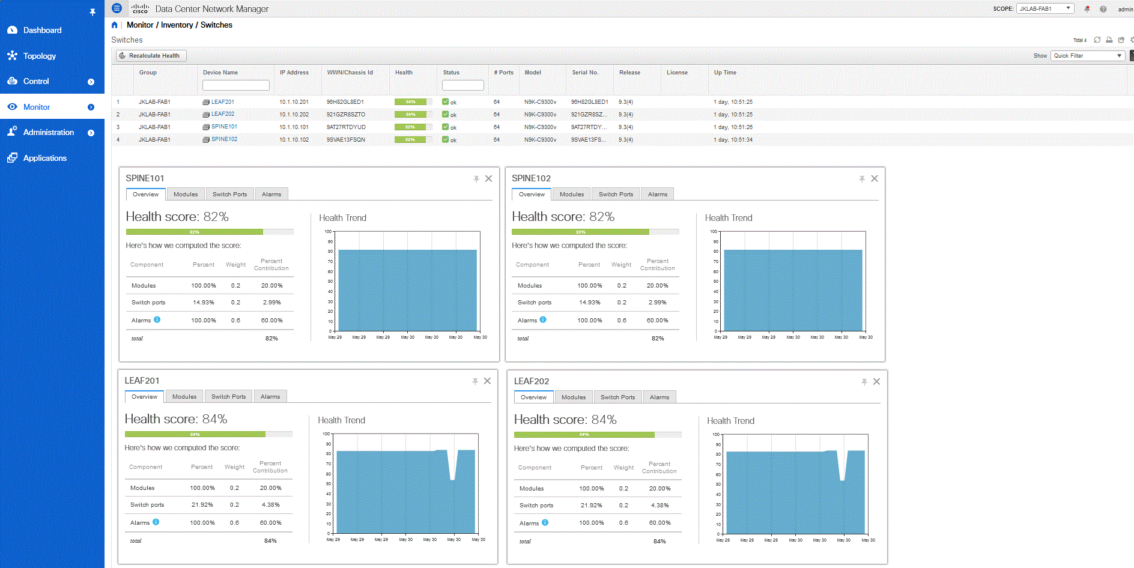Click the Applications windows icon
This screenshot has width=1134, height=568.
[12, 158]
